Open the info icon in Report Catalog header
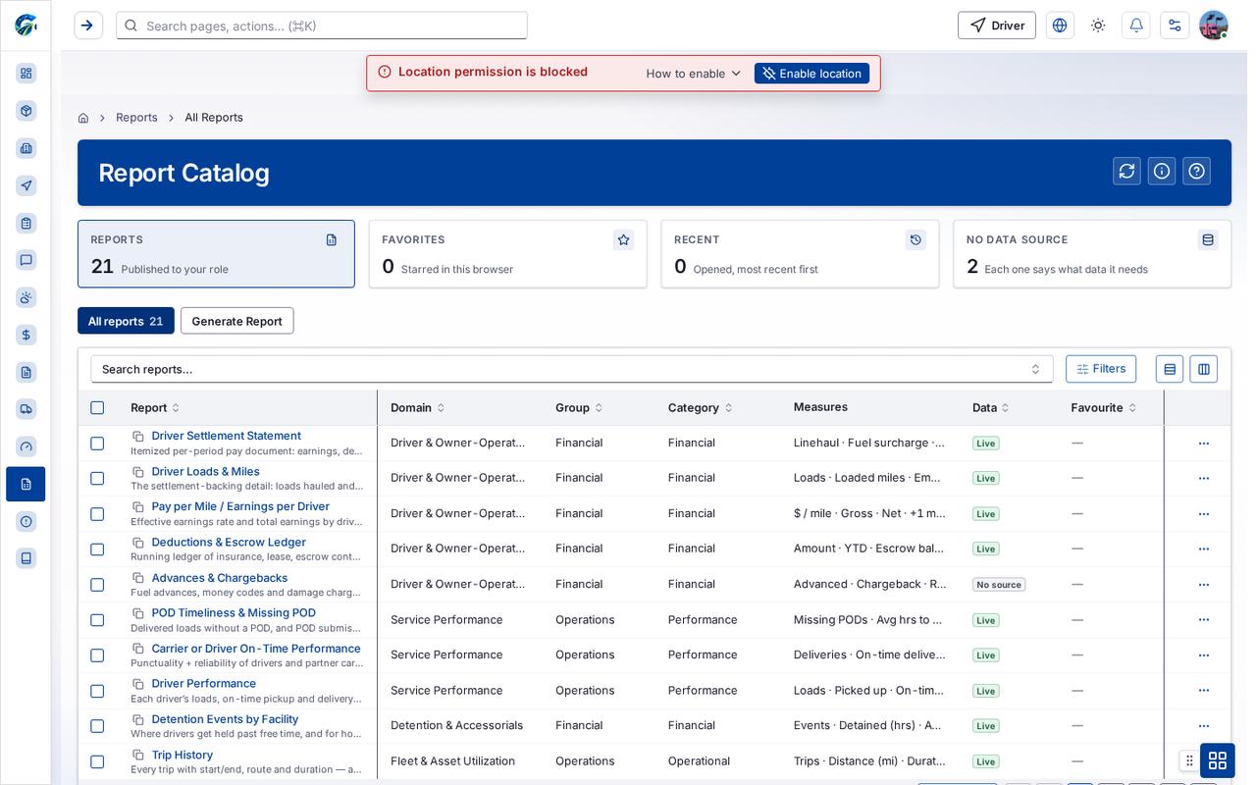 (x=1162, y=171)
